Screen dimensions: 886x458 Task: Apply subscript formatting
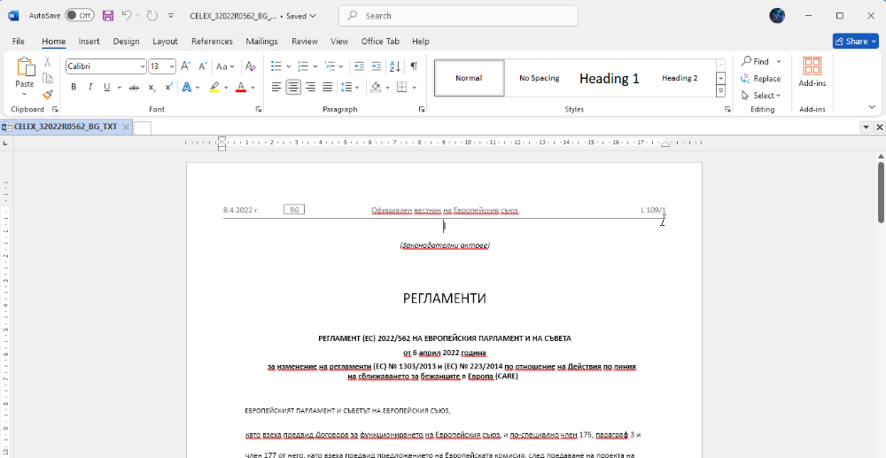(152, 88)
